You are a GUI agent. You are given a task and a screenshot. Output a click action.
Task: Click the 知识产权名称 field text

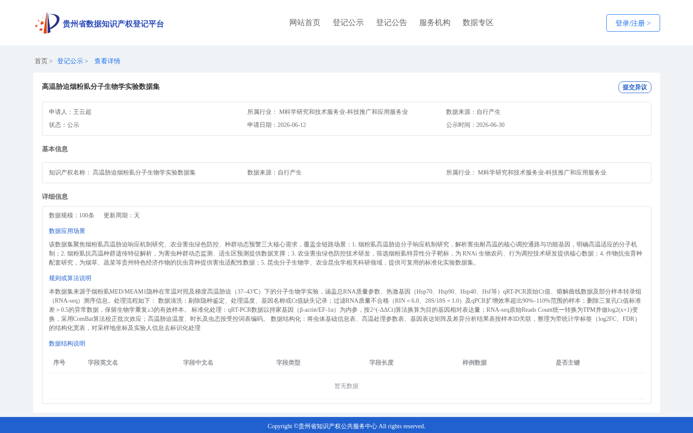point(122,172)
